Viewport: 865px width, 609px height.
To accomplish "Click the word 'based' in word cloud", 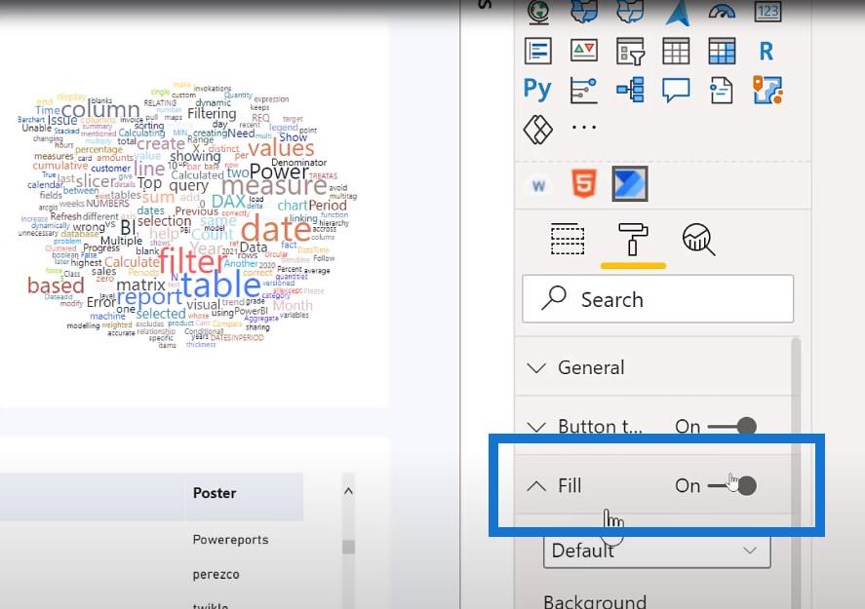I will (56, 285).
